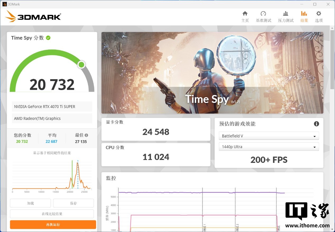The image size is (335, 232).
Task: Click the green validation checkmark by Time Spy
Action: (x=48, y=38)
